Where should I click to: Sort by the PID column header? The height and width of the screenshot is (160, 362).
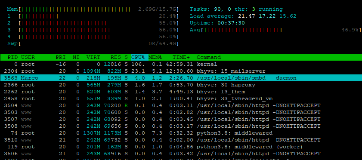(12, 57)
